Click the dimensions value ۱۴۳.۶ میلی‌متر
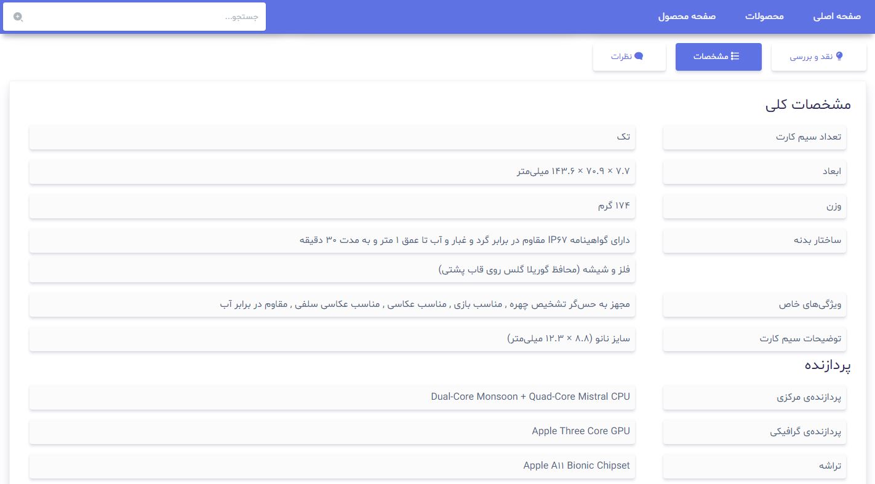This screenshot has width=875, height=484. pos(332,172)
